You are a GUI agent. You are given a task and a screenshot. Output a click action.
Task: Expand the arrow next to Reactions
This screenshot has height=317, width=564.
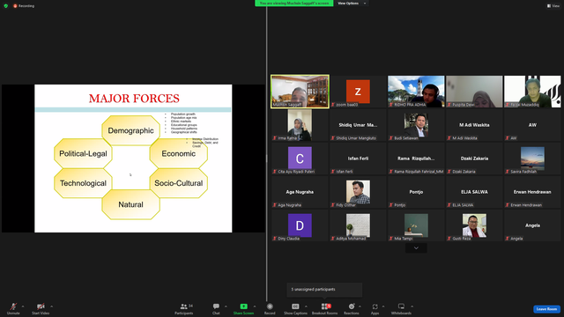click(360, 306)
